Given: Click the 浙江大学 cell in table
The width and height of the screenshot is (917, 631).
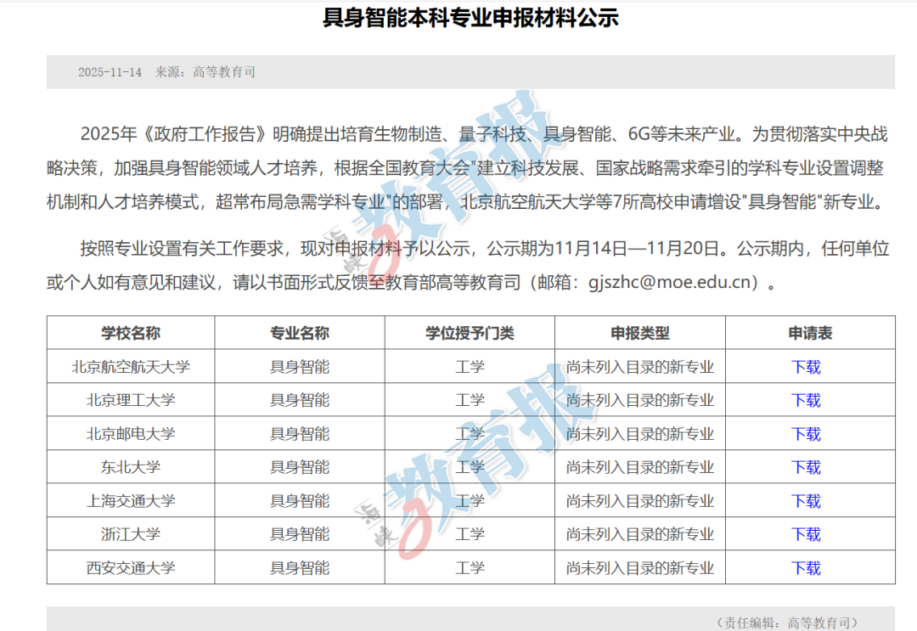Looking at the screenshot, I should 131,534.
